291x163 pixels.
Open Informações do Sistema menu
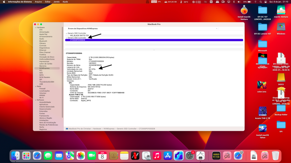pyautogui.click(x=20, y=2)
